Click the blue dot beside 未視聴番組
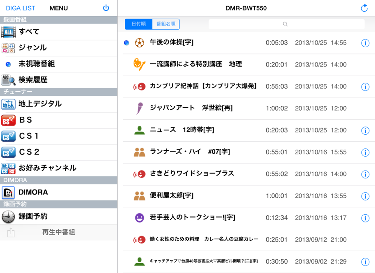Screen dimensions: 375x273 pos(8,64)
